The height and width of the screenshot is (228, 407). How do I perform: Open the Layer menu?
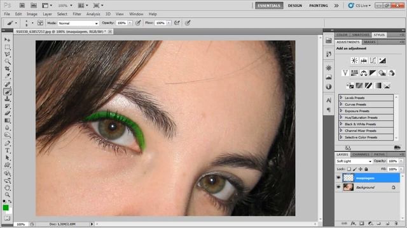(x=47, y=14)
